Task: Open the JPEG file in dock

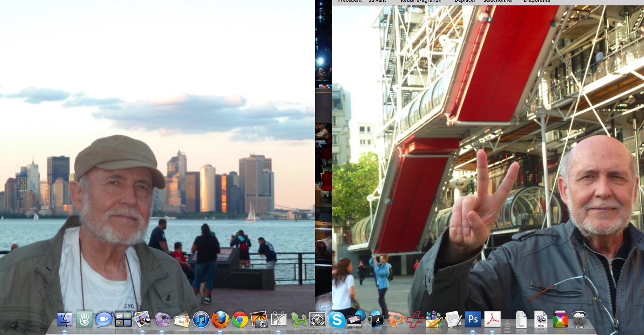Action: pos(541,320)
